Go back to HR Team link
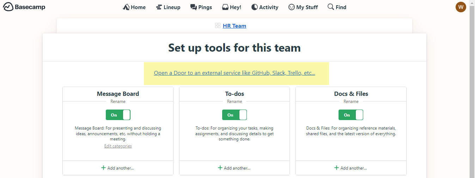 click(235, 26)
